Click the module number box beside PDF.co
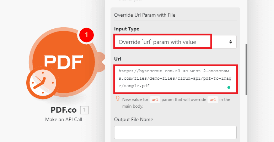 pyautogui.click(x=85, y=110)
